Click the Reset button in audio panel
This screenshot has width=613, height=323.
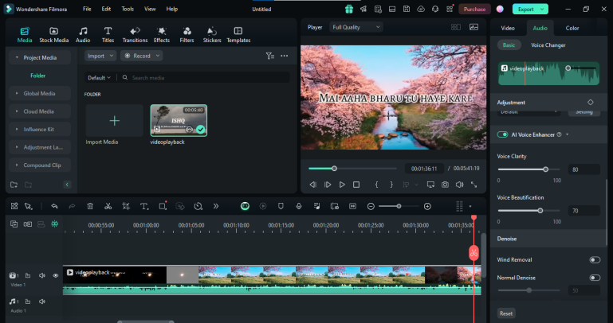pos(506,313)
